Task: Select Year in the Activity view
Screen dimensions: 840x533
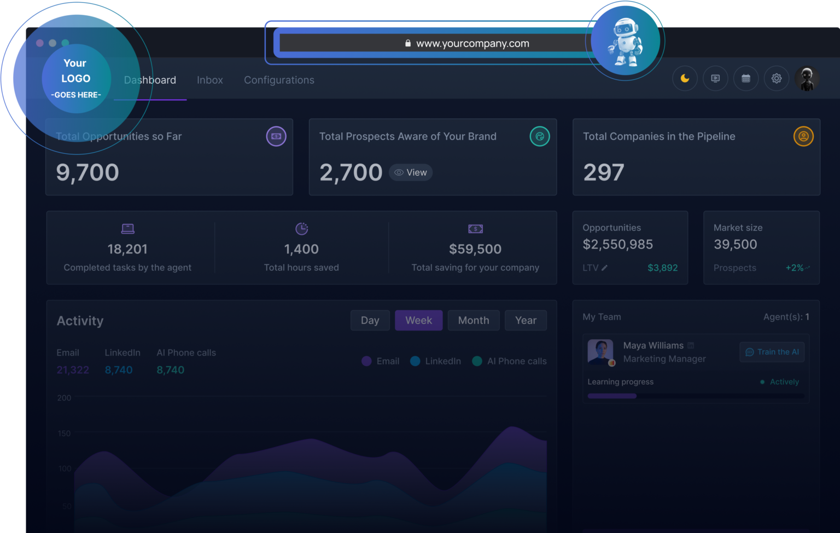Action: (x=526, y=320)
